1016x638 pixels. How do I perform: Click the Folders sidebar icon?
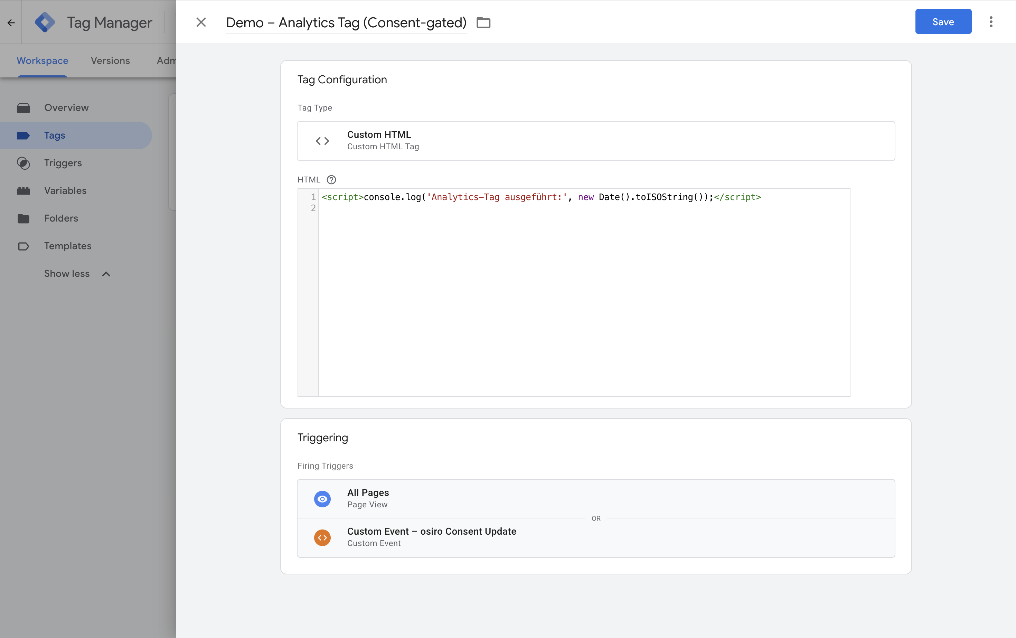23,218
